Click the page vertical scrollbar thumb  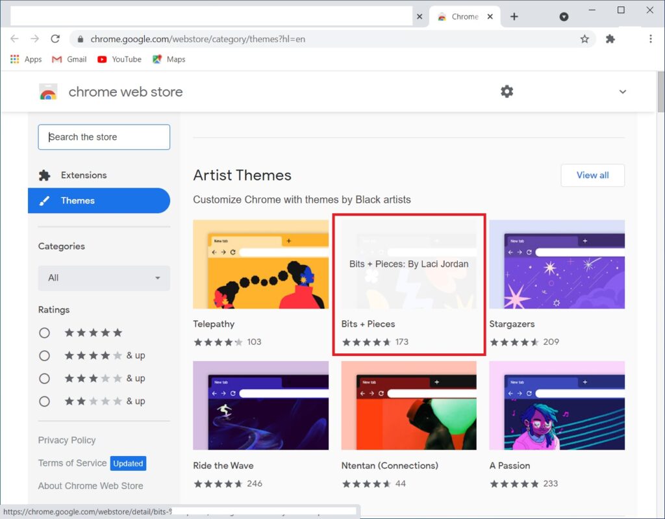pyautogui.click(x=660, y=92)
